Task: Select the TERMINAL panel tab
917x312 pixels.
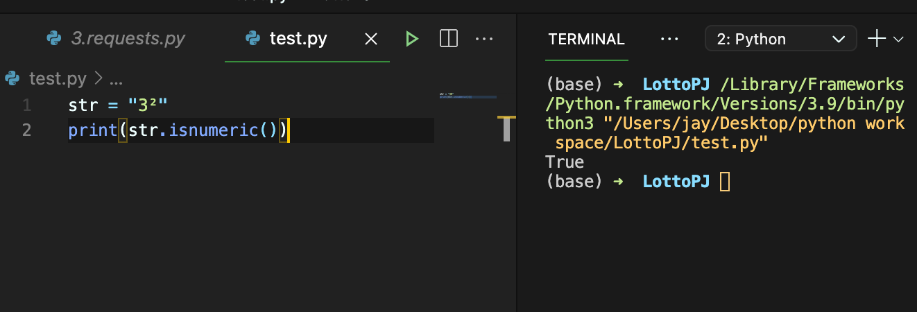Action: point(586,39)
